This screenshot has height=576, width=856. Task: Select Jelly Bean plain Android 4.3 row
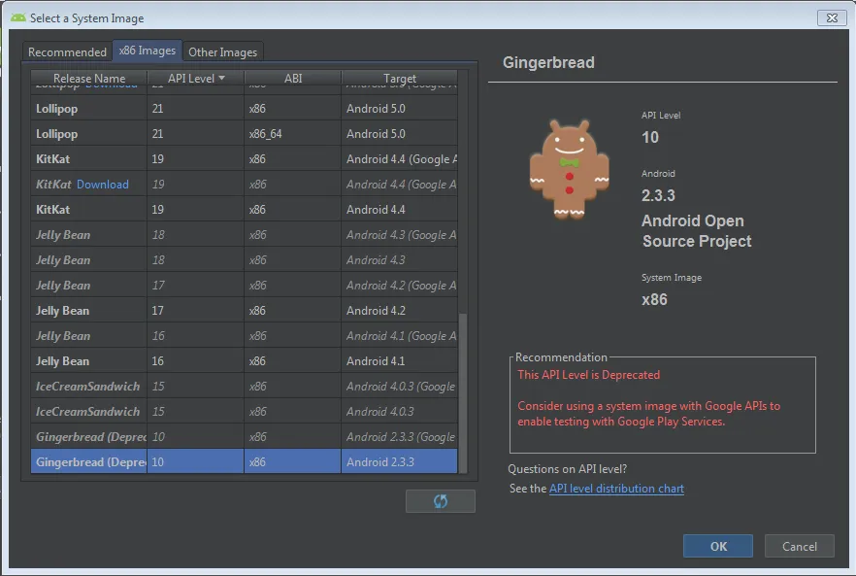click(x=244, y=260)
